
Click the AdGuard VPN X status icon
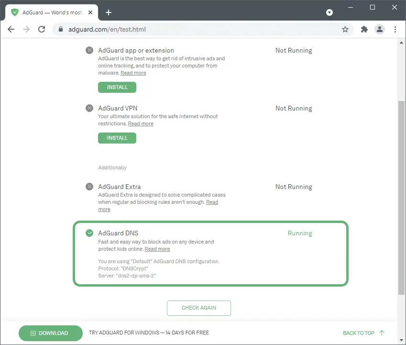click(x=89, y=108)
